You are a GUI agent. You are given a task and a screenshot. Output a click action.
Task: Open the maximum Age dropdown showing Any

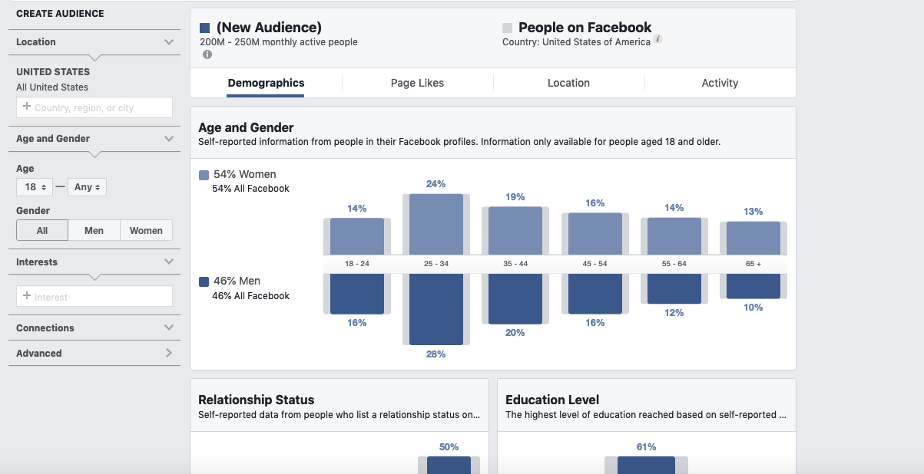click(x=87, y=186)
